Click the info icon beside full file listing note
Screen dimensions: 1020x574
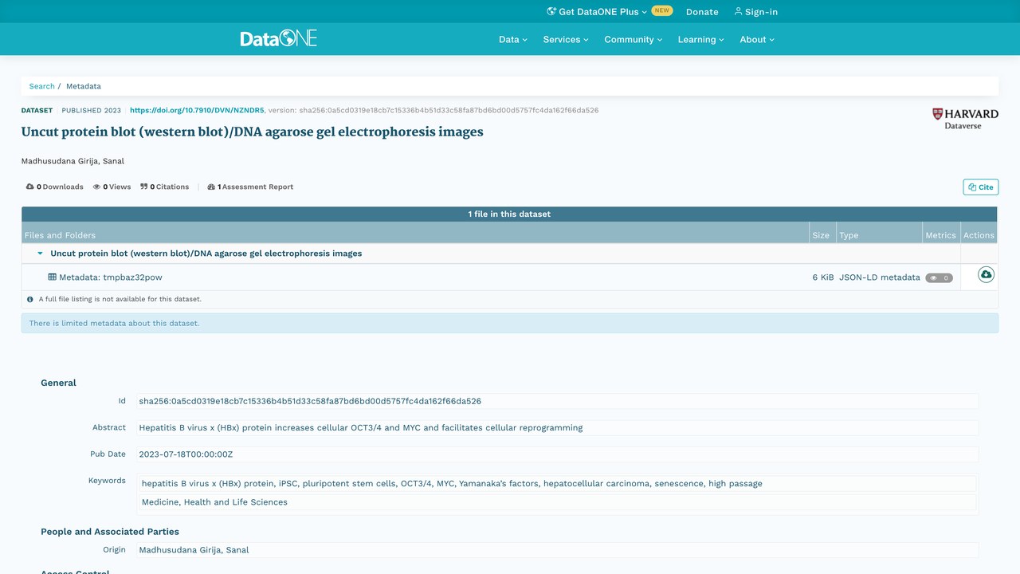tap(30, 300)
